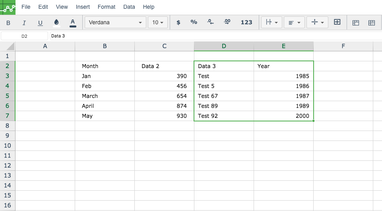
Task: Open the fill color droplet picker
Action: (x=56, y=23)
